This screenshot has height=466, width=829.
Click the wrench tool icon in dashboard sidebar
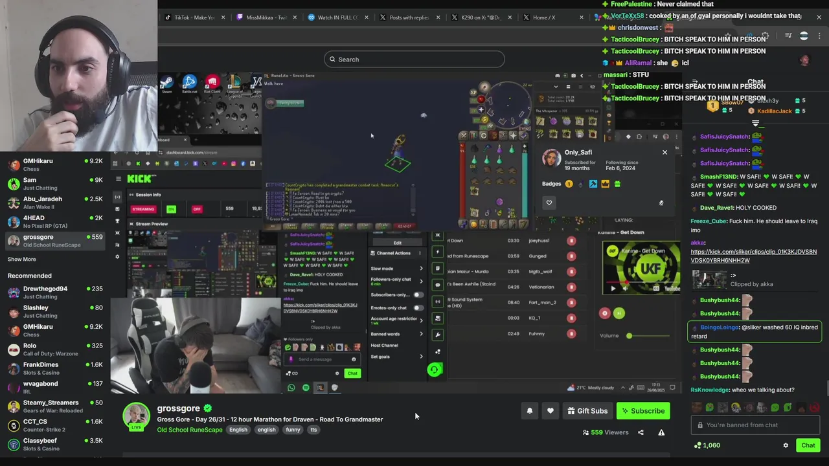[x=438, y=335]
